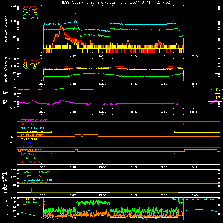Select the 50-100 keV legend label
The image size is (223, 223).
click(31, 18)
